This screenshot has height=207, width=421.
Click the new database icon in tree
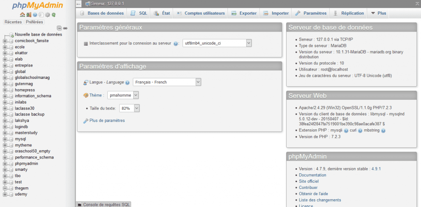pos(12,35)
